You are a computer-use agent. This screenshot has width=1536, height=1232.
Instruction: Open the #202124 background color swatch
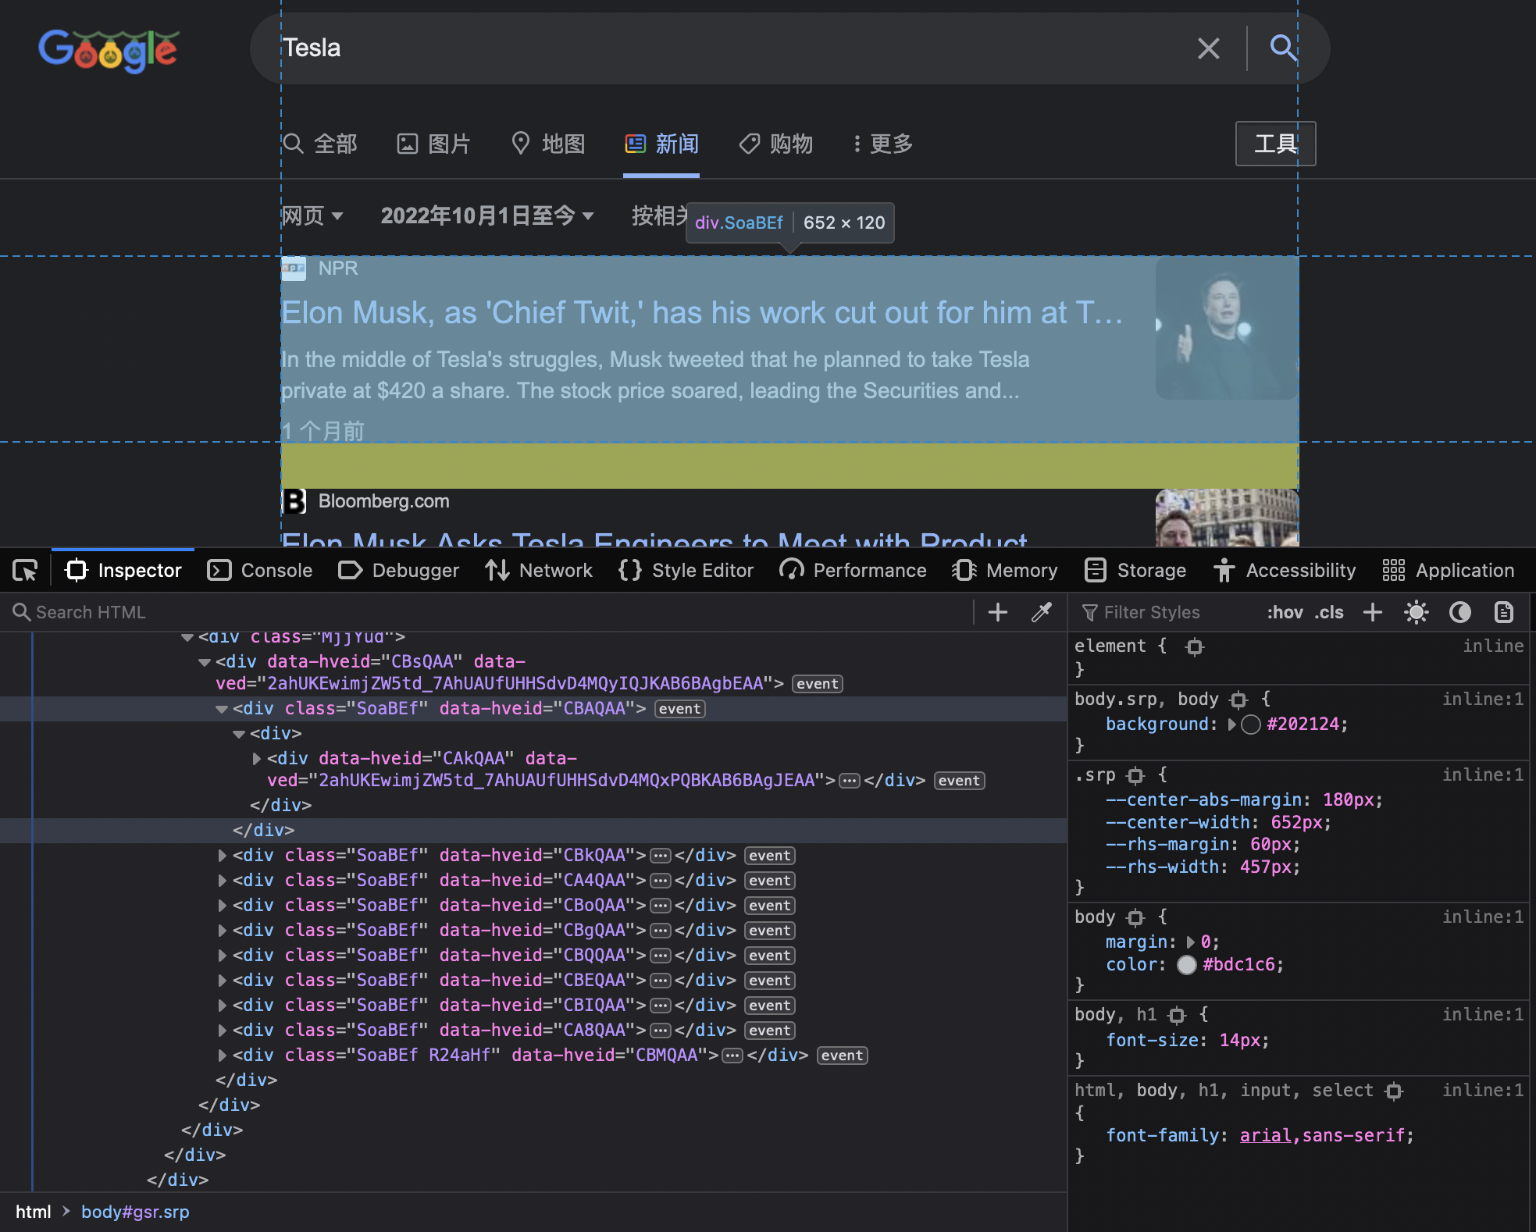1250,725
